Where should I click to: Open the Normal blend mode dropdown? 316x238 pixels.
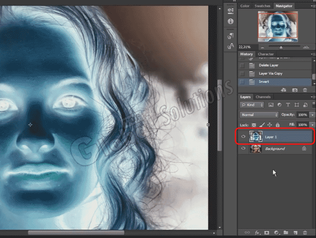coord(259,115)
